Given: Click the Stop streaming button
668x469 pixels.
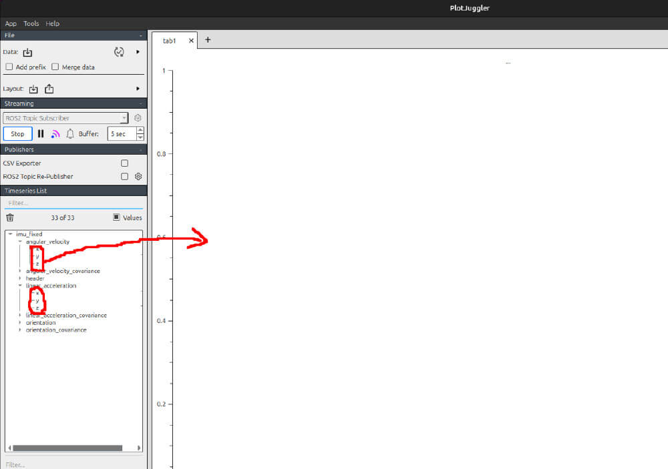Looking at the screenshot, I should click(x=18, y=134).
